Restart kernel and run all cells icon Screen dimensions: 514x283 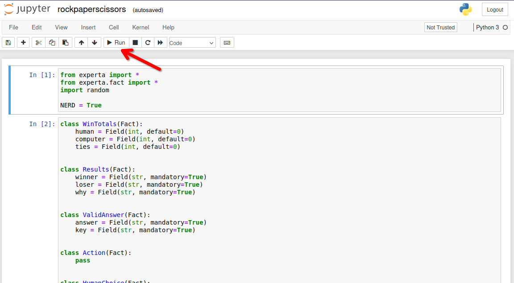pyautogui.click(x=160, y=43)
